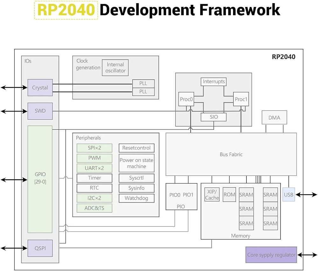318x271 pixels.
Task: Click the PIO1 label
Action: pyautogui.click(x=188, y=195)
